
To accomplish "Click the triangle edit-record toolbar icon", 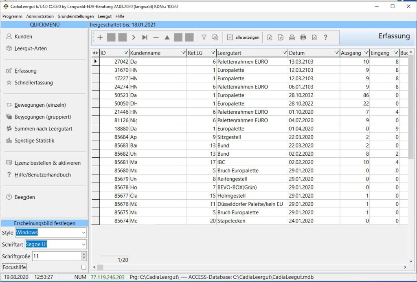I will pyautogui.click(x=167, y=37).
